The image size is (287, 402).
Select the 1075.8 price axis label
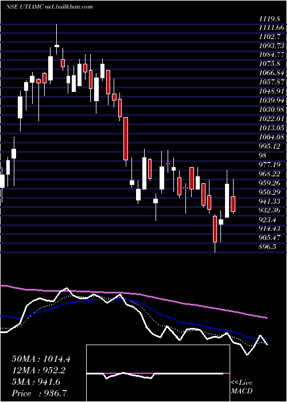[270, 64]
